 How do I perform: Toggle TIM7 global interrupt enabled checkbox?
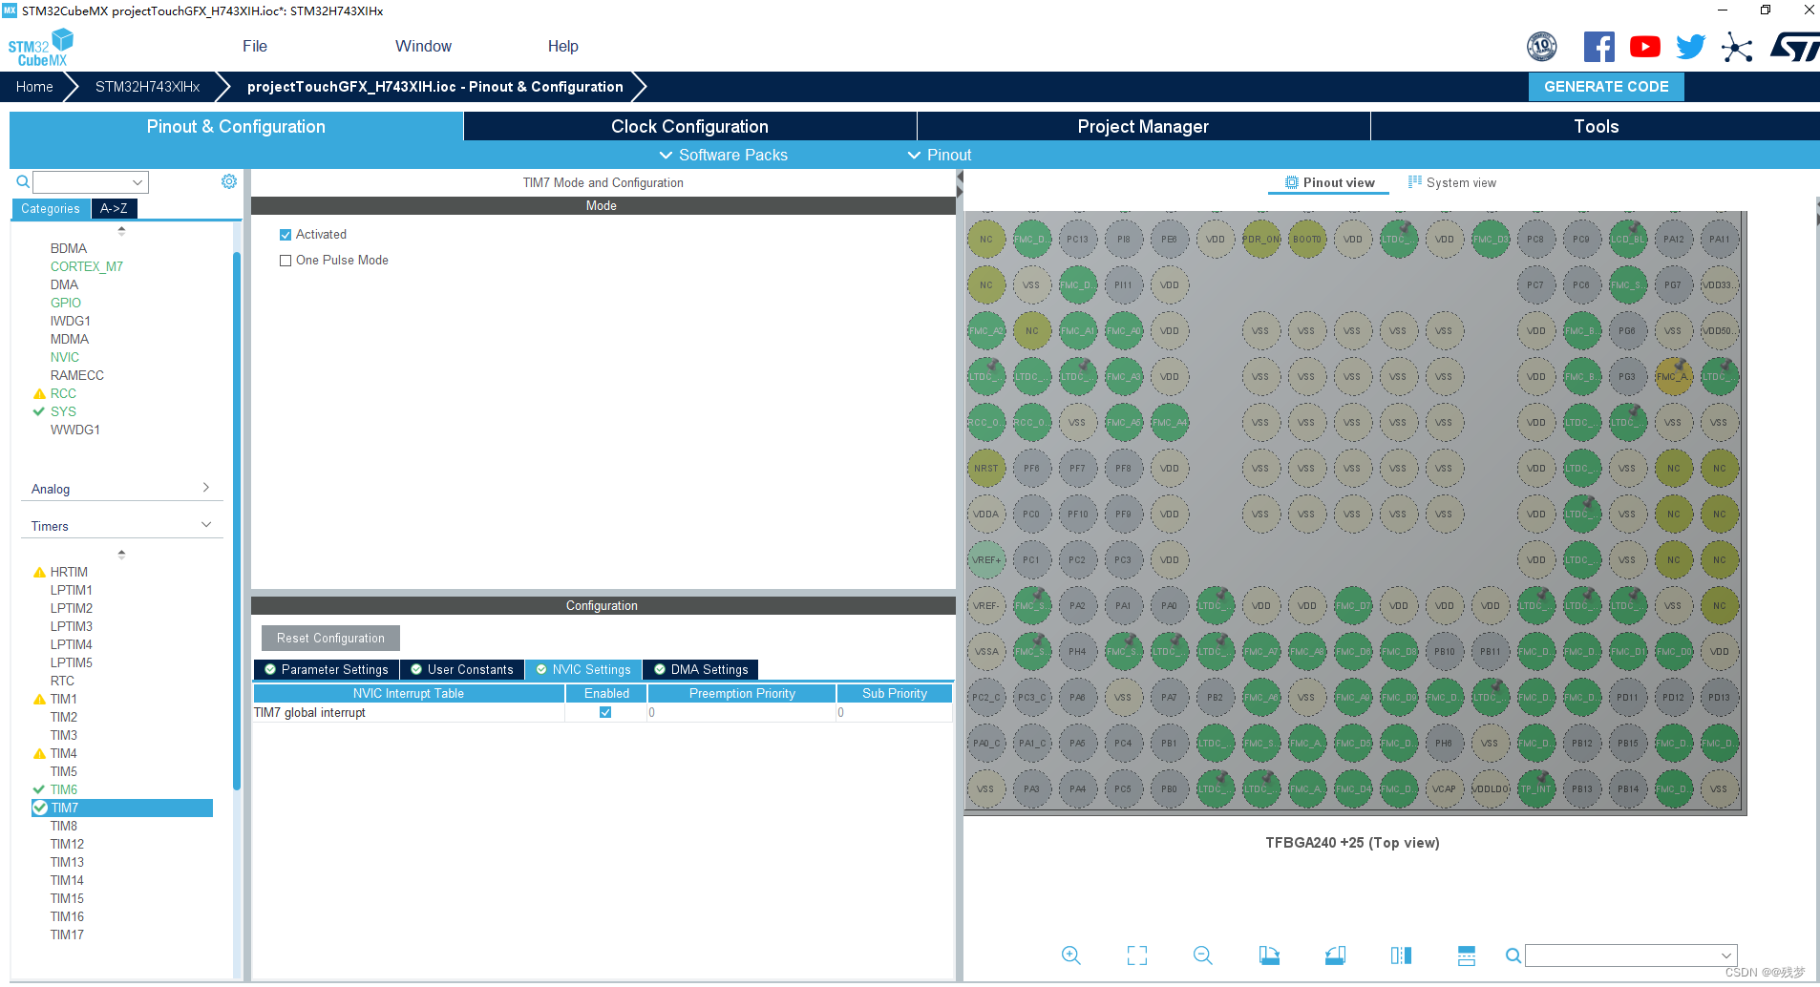[605, 712]
